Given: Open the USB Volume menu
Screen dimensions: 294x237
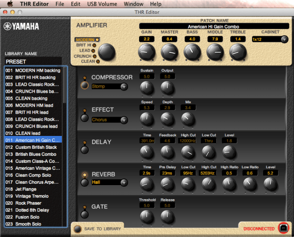Looking at the screenshot, I should pyautogui.click(x=102, y=4).
